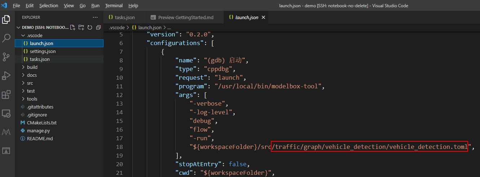Click the breadcrumb trailing ellipsis segment
The height and width of the screenshot is (177, 480).
click(169, 27)
